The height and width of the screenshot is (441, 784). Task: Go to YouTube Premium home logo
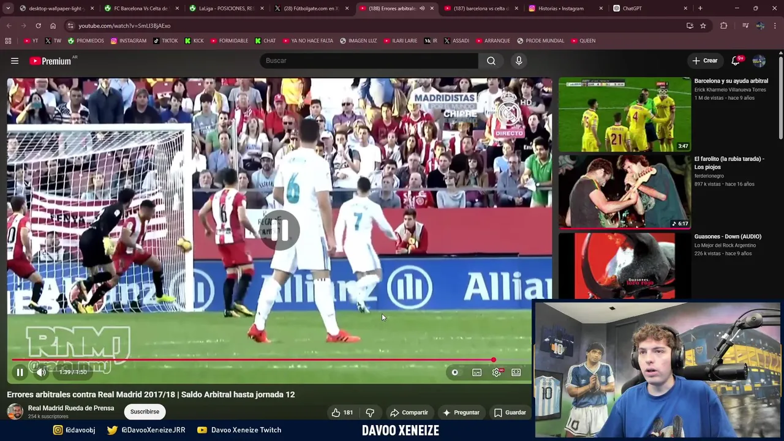click(50, 61)
